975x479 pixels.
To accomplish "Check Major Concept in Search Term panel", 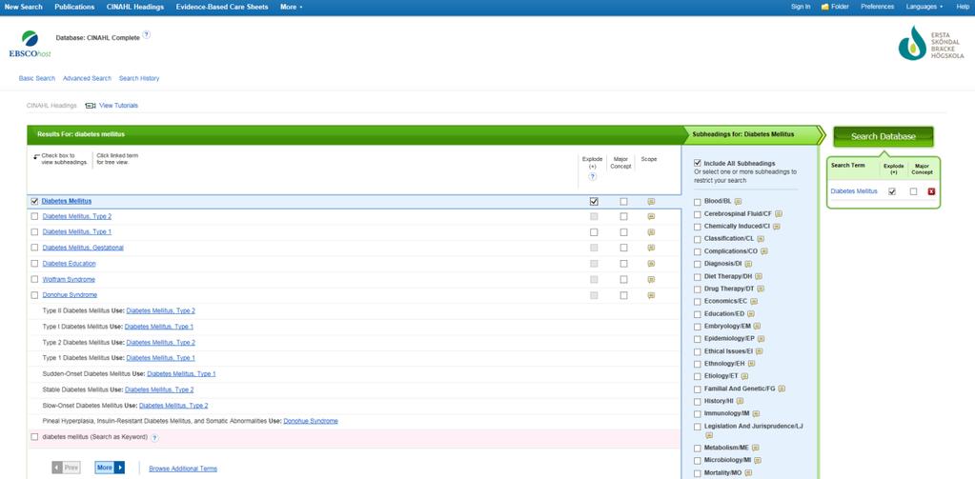I will pyautogui.click(x=913, y=191).
